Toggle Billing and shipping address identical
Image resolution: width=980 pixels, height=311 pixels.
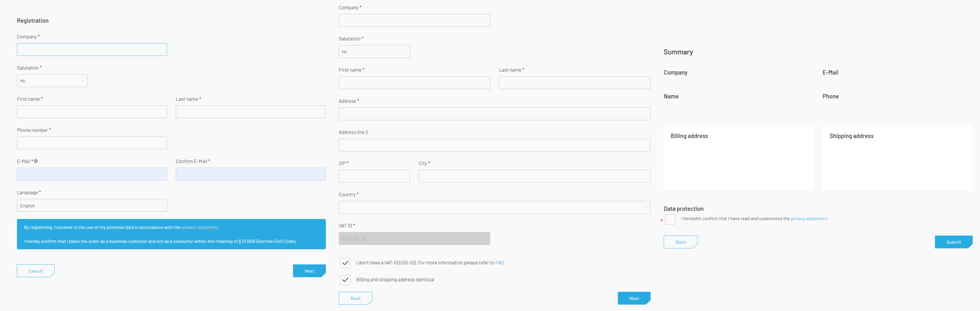[345, 280]
